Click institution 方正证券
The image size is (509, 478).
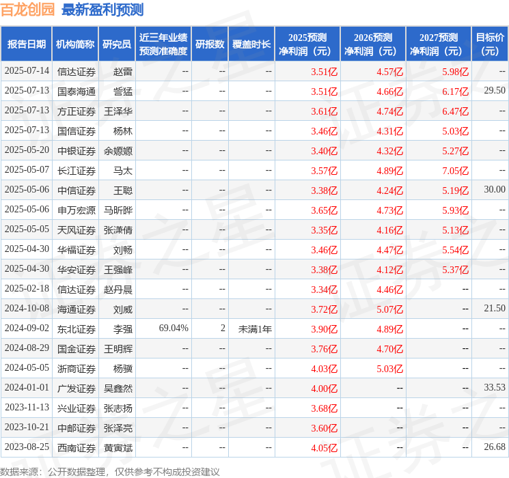[77, 111]
